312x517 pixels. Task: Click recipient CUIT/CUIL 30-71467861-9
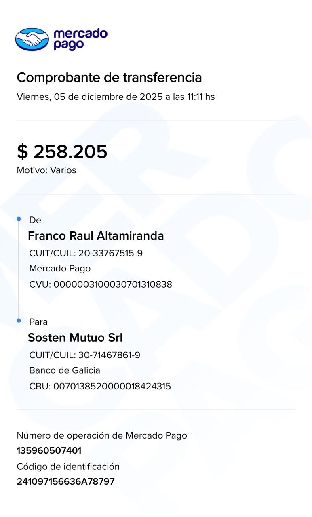click(x=84, y=355)
